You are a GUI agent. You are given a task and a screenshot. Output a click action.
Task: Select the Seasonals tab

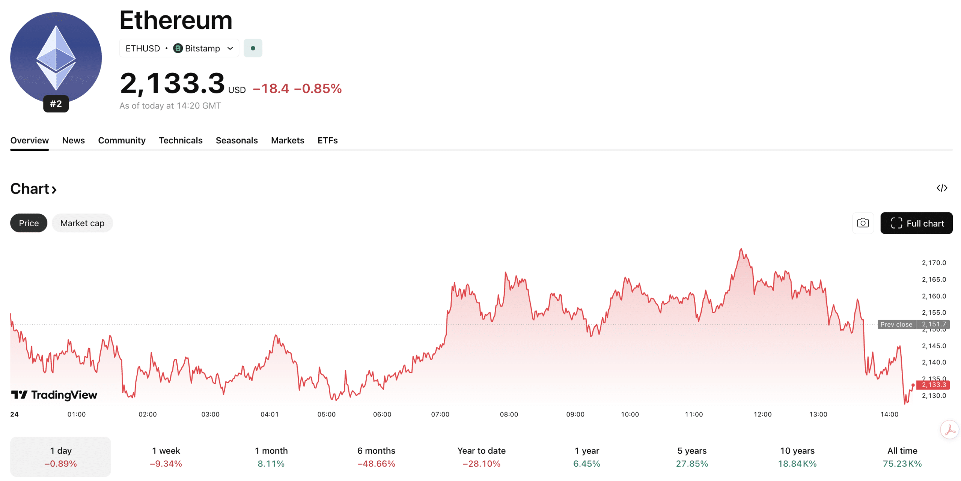(236, 140)
